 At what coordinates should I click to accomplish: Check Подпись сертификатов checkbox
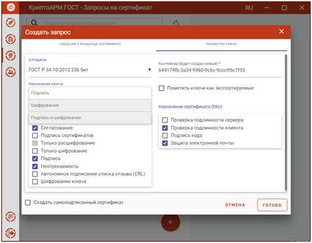(x=35, y=136)
